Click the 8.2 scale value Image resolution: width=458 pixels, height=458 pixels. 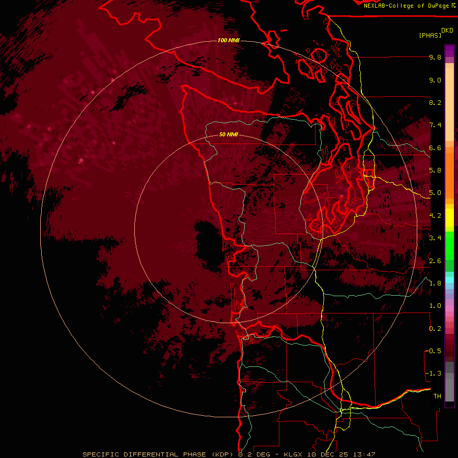pyautogui.click(x=435, y=102)
